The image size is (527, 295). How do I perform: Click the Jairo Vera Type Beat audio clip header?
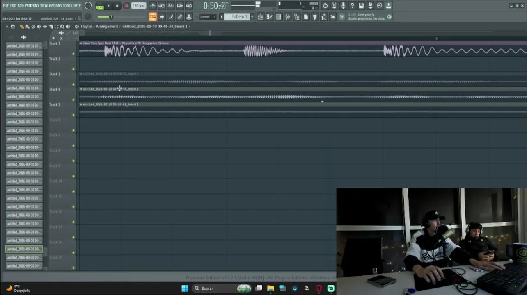point(302,43)
